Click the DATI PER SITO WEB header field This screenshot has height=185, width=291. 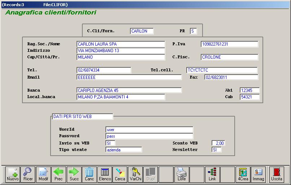point(82,117)
